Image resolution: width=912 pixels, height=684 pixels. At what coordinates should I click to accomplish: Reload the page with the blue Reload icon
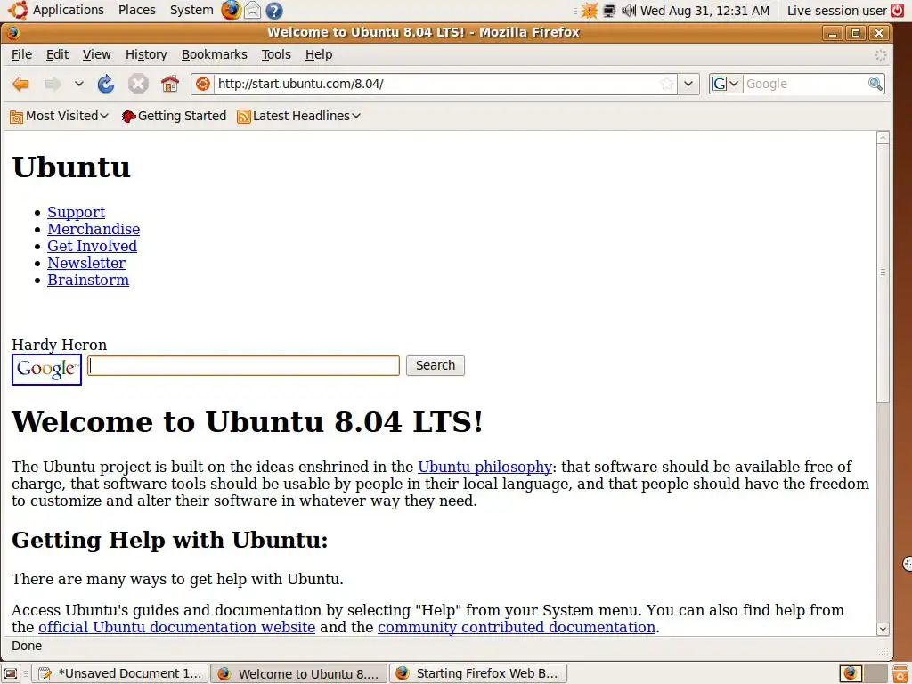pyautogui.click(x=106, y=85)
